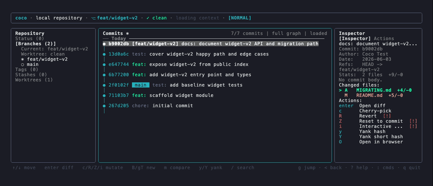Click the '? help' footer hint

point(359,168)
